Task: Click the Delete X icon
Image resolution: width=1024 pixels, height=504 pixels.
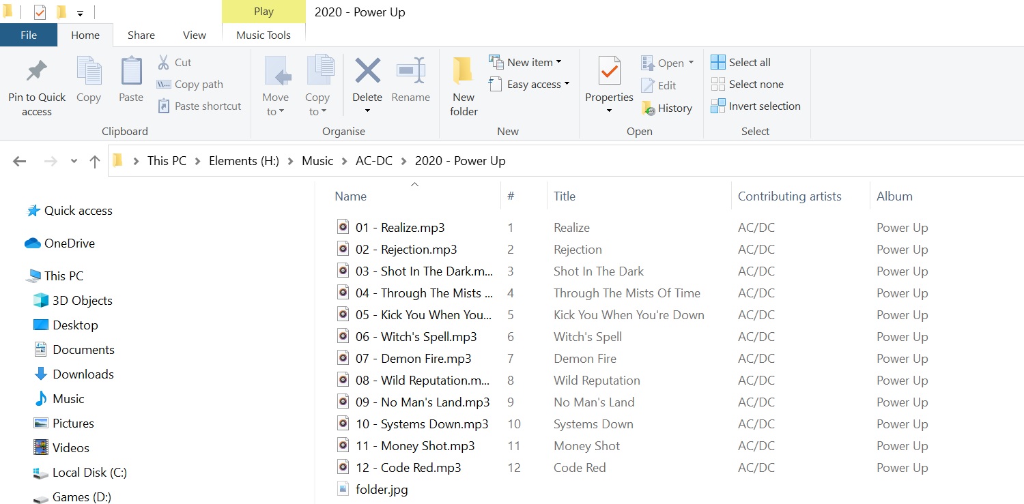Action: [367, 70]
